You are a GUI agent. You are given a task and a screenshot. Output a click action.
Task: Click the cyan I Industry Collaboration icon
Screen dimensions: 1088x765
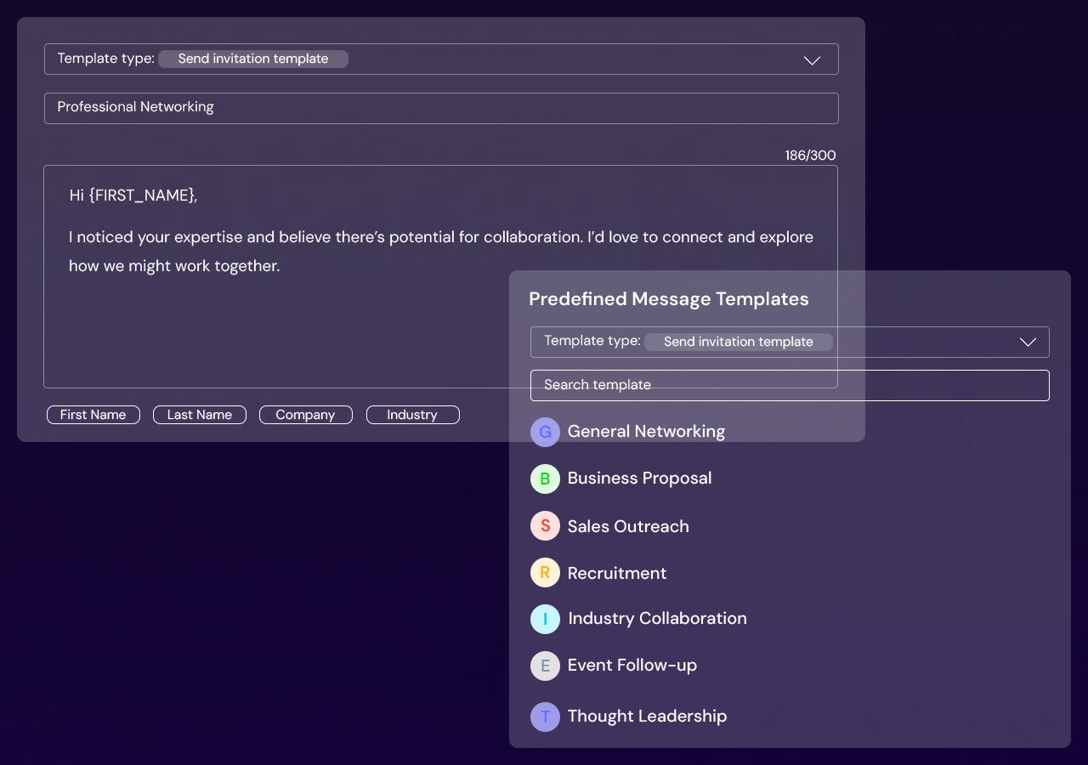[x=545, y=619]
